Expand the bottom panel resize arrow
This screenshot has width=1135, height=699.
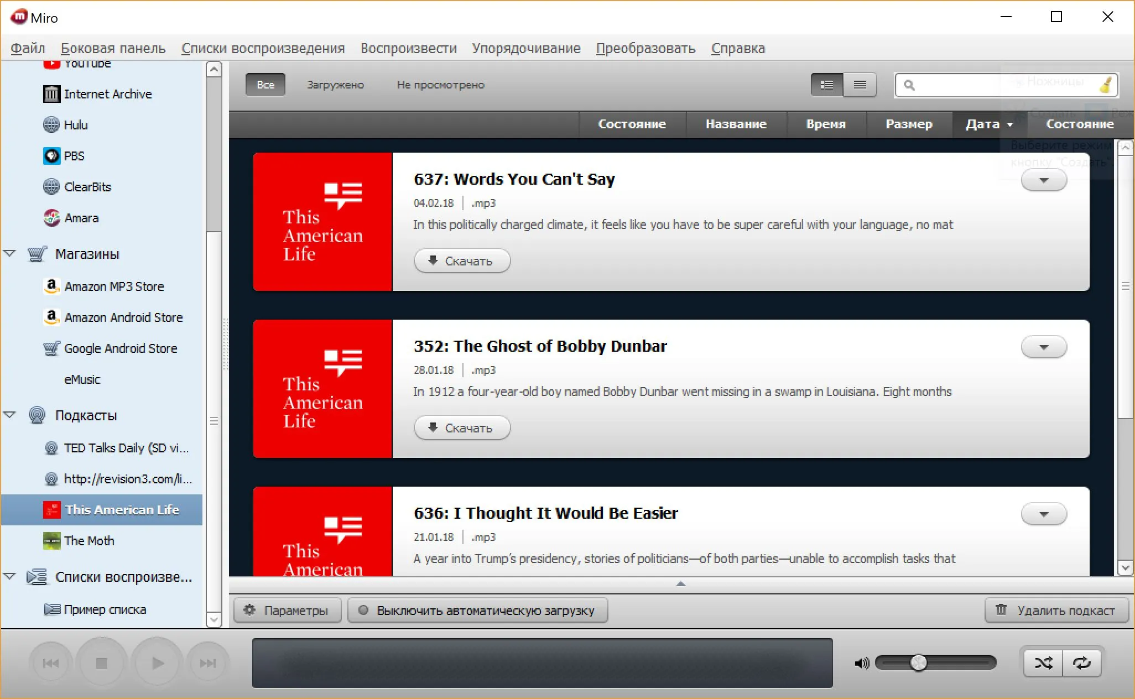681,584
